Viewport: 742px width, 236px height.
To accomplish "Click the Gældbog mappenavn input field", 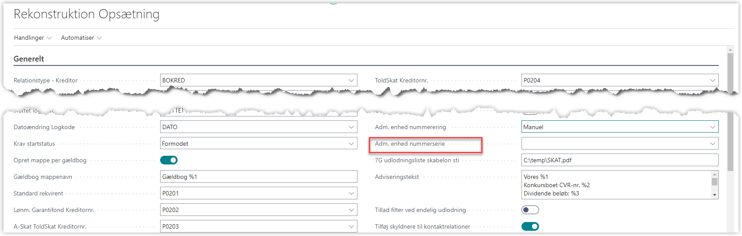I will (258, 177).
